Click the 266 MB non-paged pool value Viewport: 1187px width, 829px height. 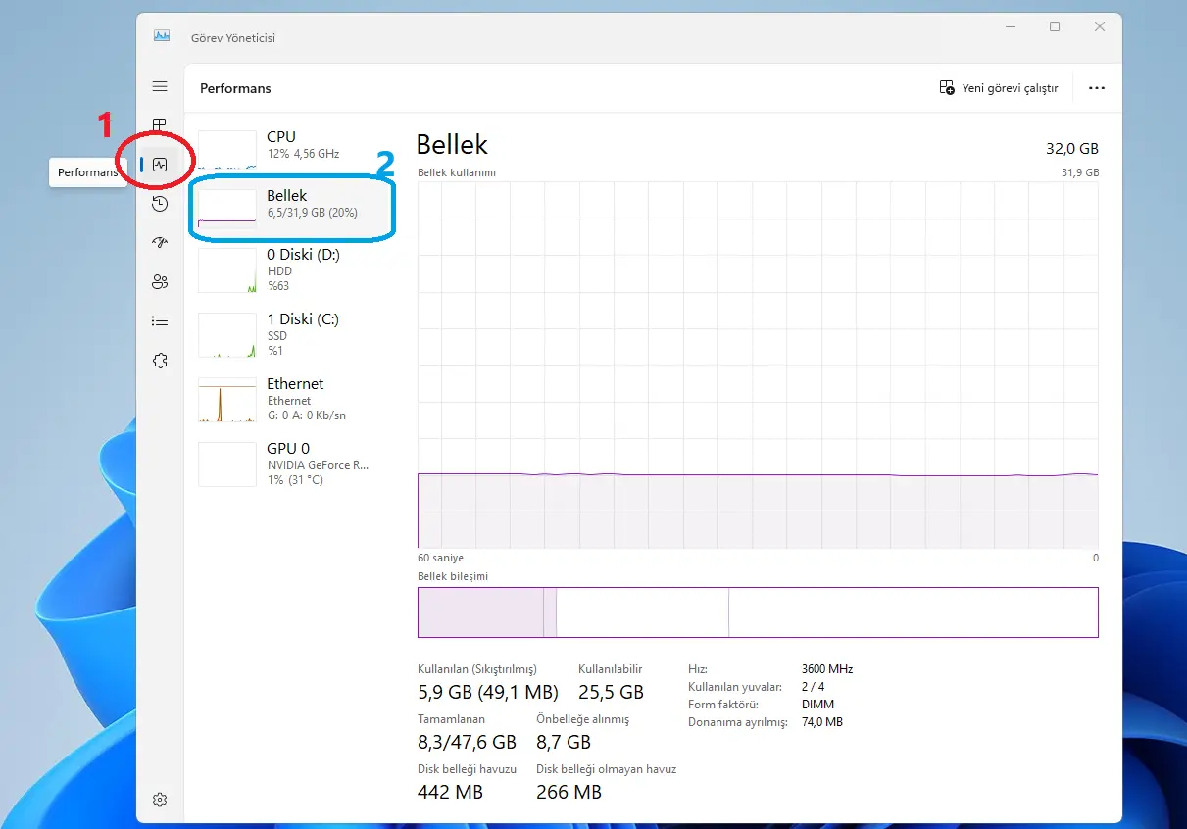pos(569,792)
